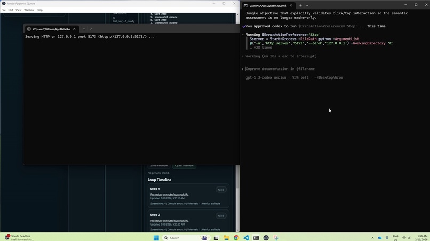The image size is (430, 241).
Task: Open the Sports headline news widget
Action: pos(19,238)
